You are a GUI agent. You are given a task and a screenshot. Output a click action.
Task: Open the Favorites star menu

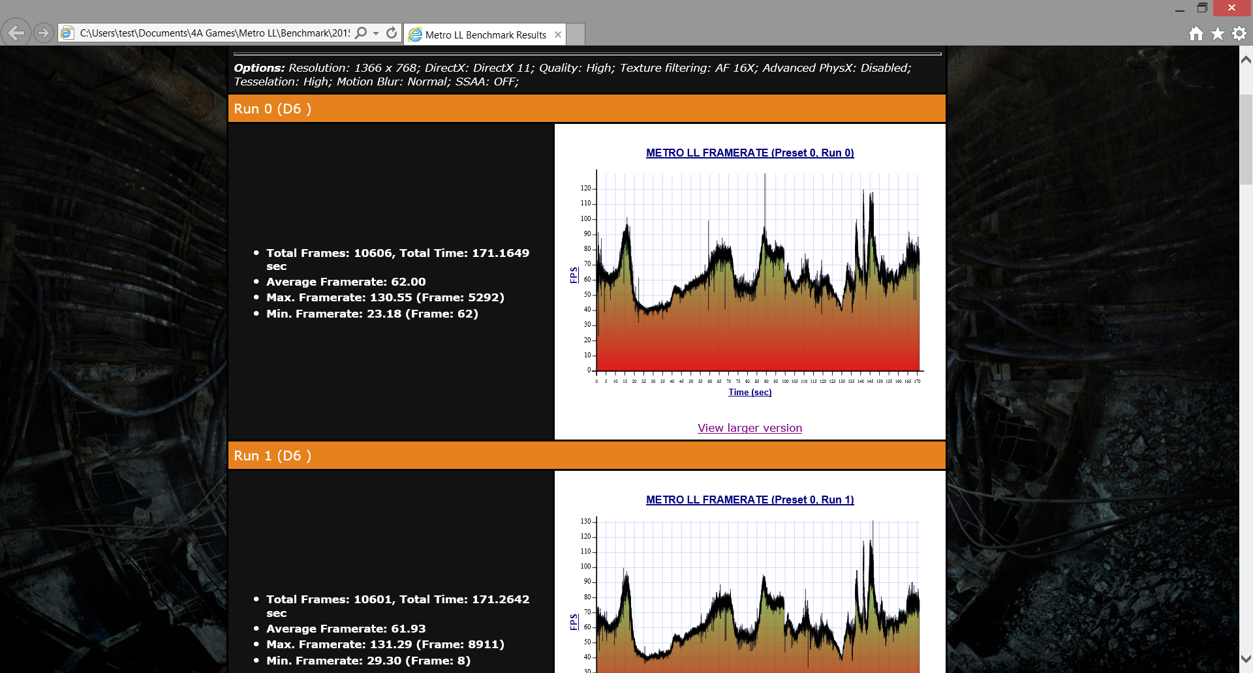point(1218,33)
